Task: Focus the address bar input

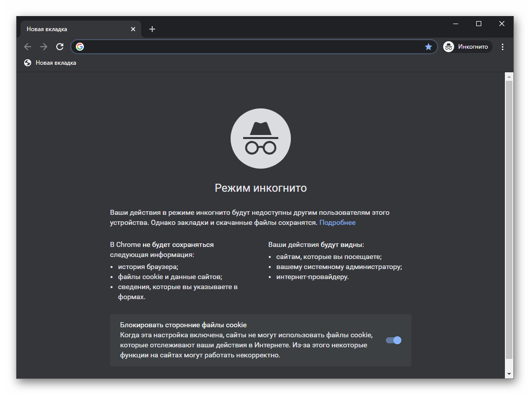Action: pyautogui.click(x=254, y=47)
